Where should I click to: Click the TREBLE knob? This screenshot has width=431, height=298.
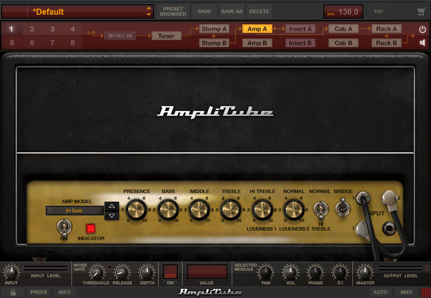pyautogui.click(x=231, y=210)
